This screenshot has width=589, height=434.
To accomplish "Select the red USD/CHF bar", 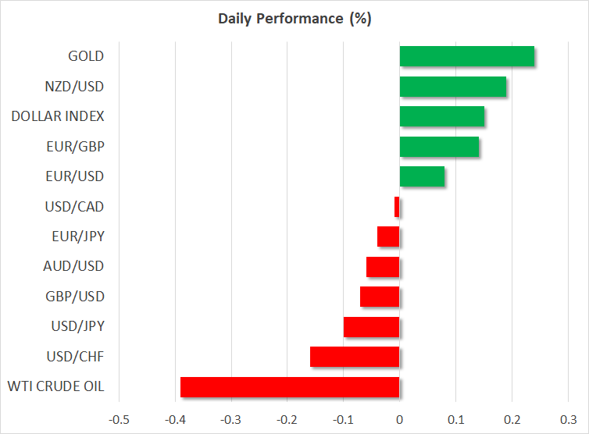I will coord(355,357).
